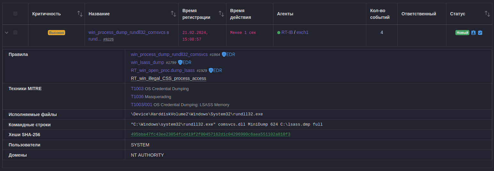Screen dimensions: 494x171
Task: Sort by Время регистрации arrows
Action: [x=221, y=14]
